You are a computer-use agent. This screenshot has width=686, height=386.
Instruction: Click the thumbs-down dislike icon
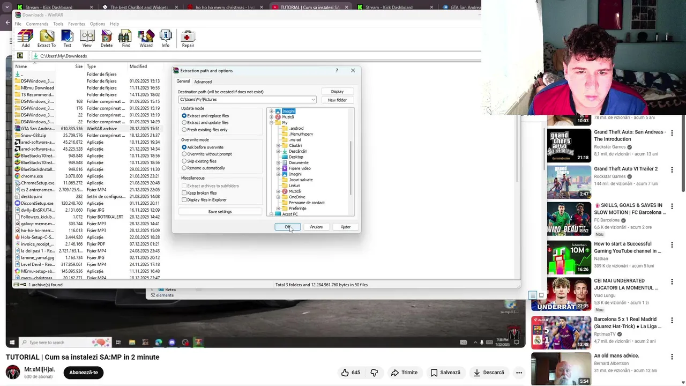374,373
